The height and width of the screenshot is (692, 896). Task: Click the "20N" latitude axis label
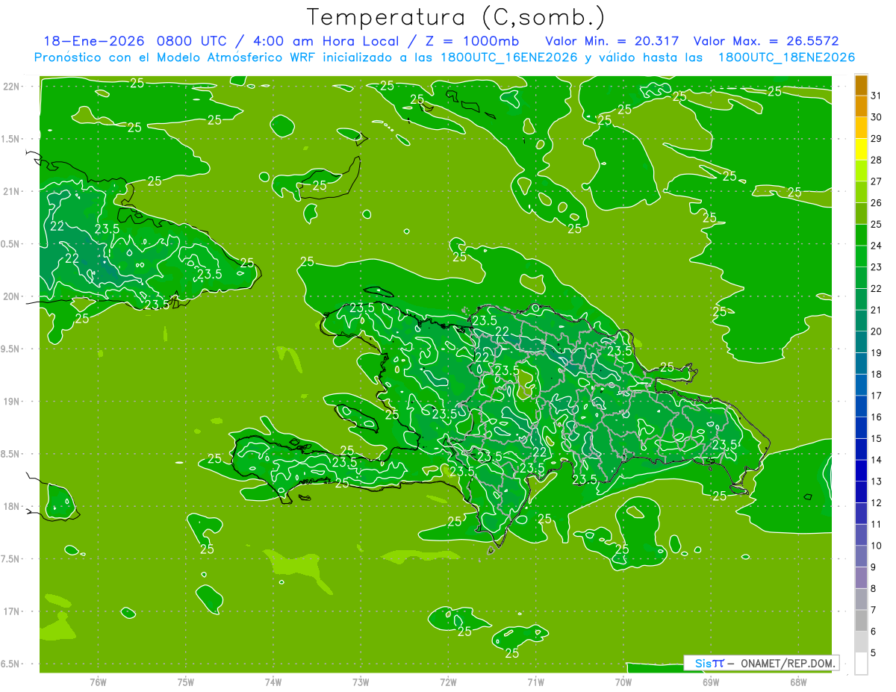coord(12,296)
